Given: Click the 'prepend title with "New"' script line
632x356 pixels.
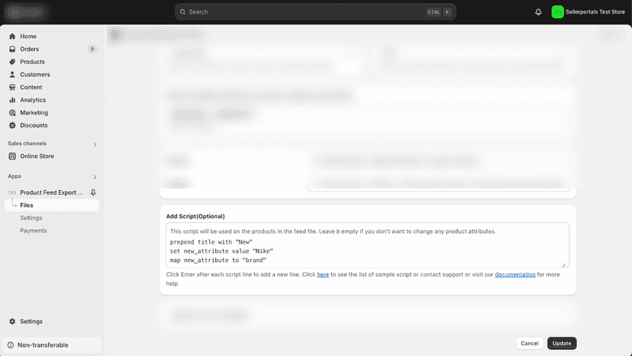Looking at the screenshot, I should 211,241.
